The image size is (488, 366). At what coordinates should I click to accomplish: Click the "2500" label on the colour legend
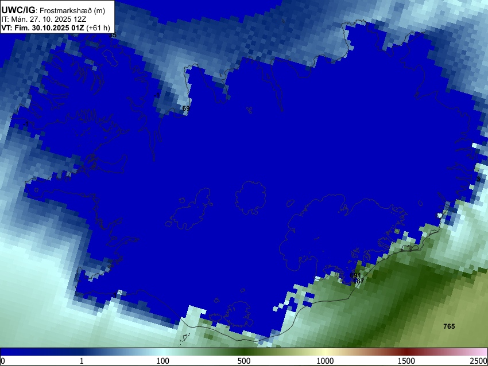point(479,361)
